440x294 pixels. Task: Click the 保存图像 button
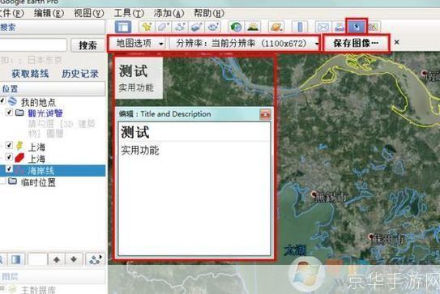pos(356,43)
